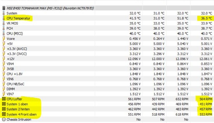Image resolution: width=214 pixels, height=123 pixels.
Task: Click the motherboard chip icon beside MSI B450 TOMAHAWK MAX
Action: click(x=4, y=8)
